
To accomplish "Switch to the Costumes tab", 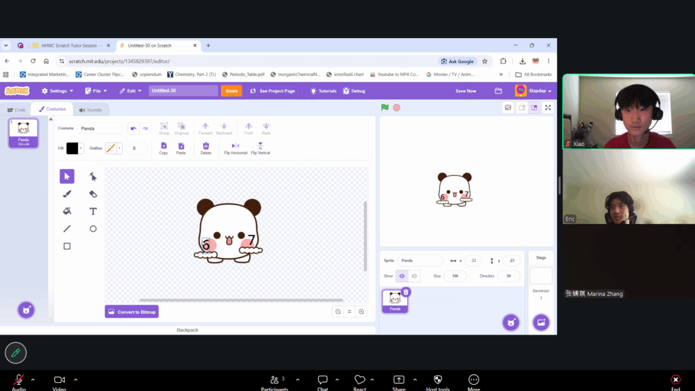I will [52, 109].
